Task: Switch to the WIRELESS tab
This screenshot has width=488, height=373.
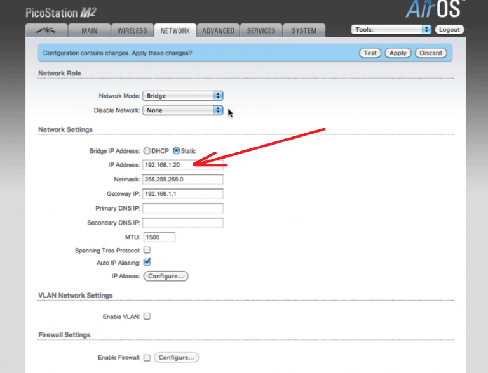Action: pos(132,30)
